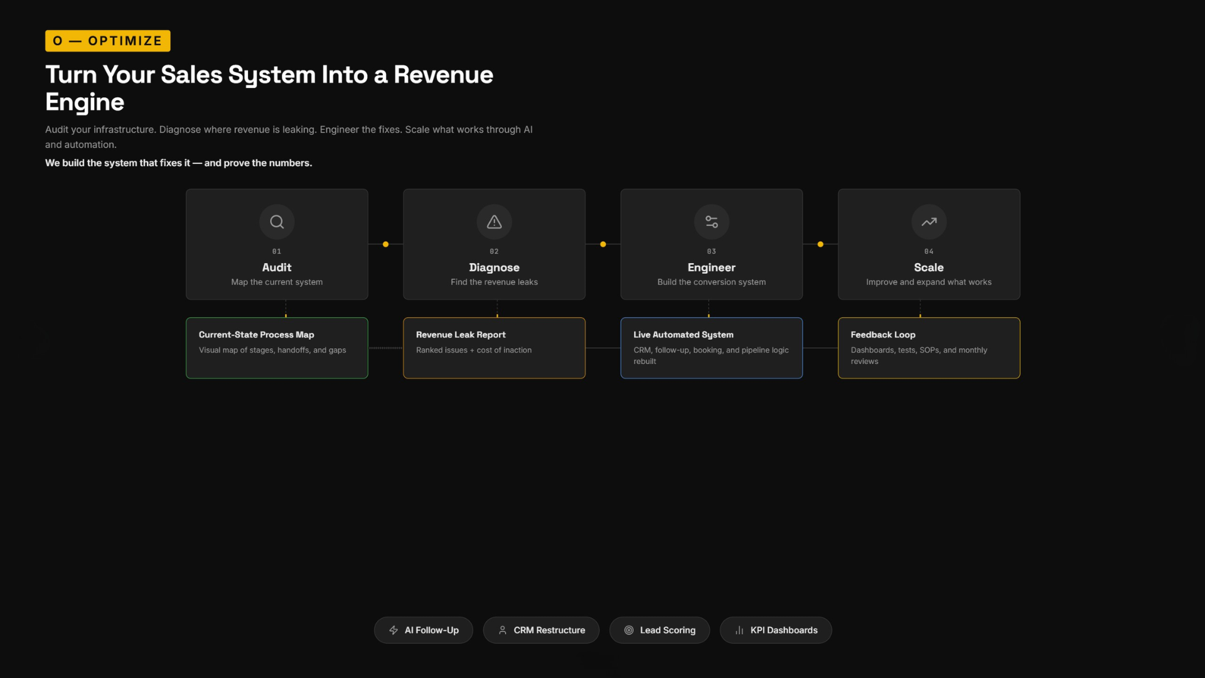Click the person icon in CRM Restructure
The image size is (1205, 678).
click(503, 630)
